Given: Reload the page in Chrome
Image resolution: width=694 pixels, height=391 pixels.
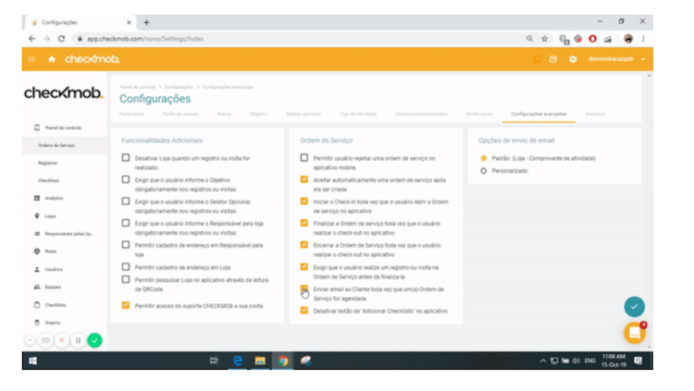Looking at the screenshot, I should (61, 39).
